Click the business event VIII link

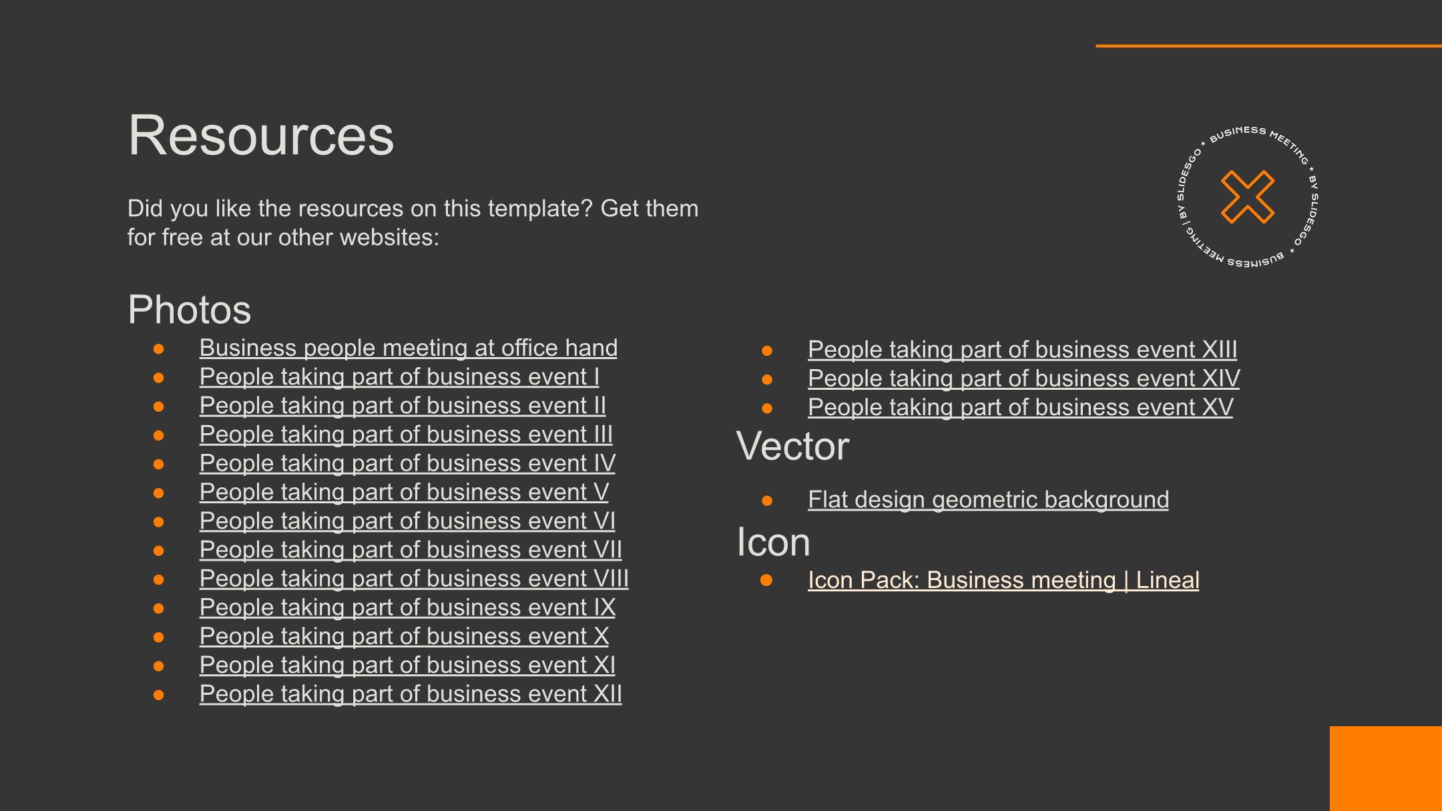point(414,578)
